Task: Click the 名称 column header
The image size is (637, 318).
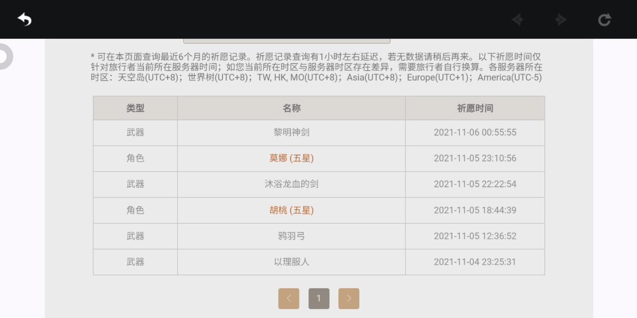Action: coord(292,108)
